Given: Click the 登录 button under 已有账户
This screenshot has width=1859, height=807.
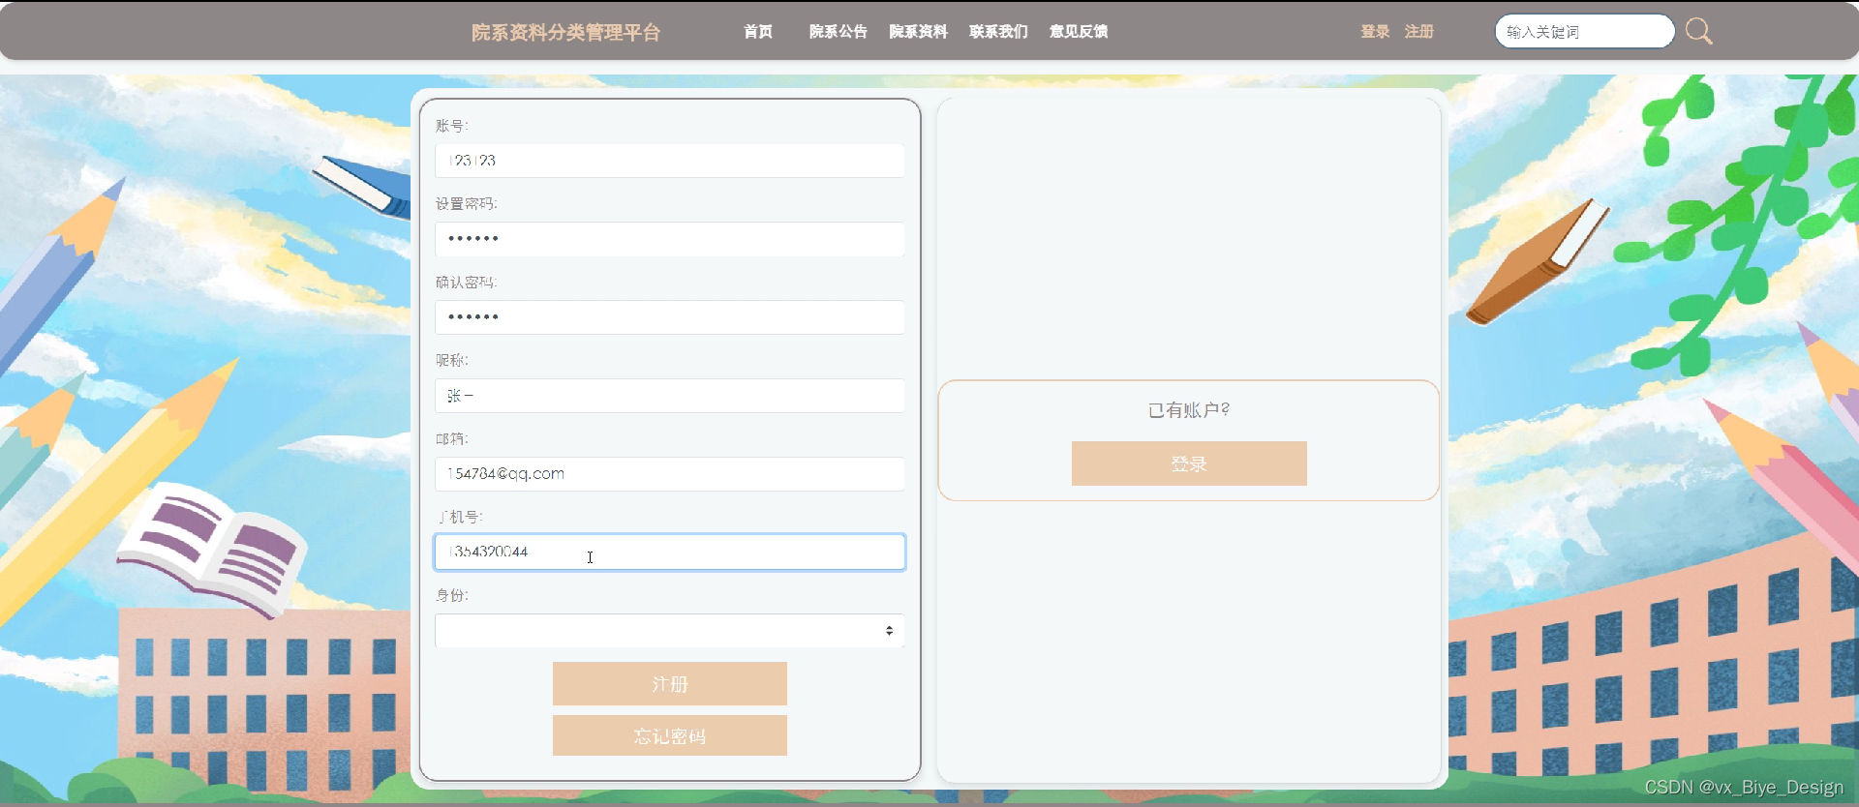Looking at the screenshot, I should [1189, 463].
